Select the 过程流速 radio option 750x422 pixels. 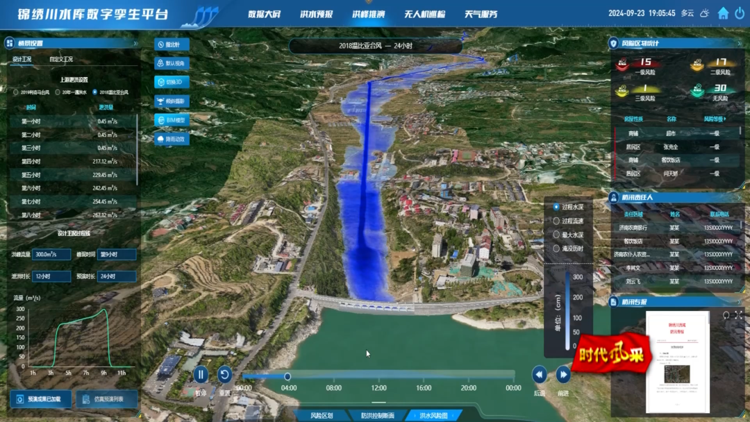tap(556, 221)
